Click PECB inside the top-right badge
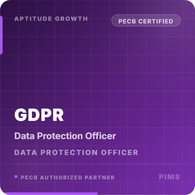The width and height of the screenshot is (195, 195). tap(127, 21)
